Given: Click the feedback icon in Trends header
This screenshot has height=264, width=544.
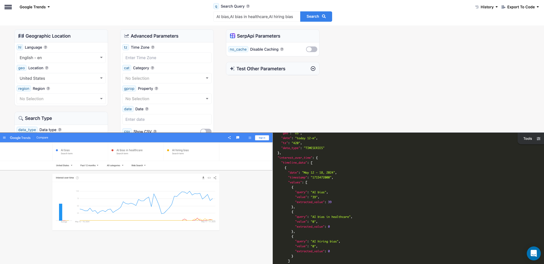Looking at the screenshot, I should coord(238,138).
